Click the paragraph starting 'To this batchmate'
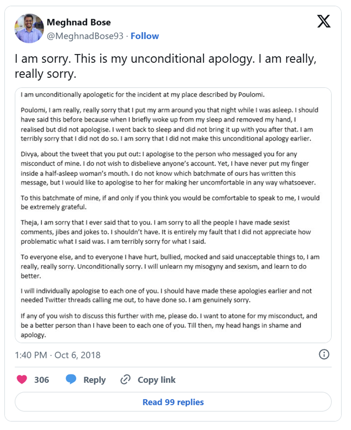351x430 pixels. click(170, 202)
